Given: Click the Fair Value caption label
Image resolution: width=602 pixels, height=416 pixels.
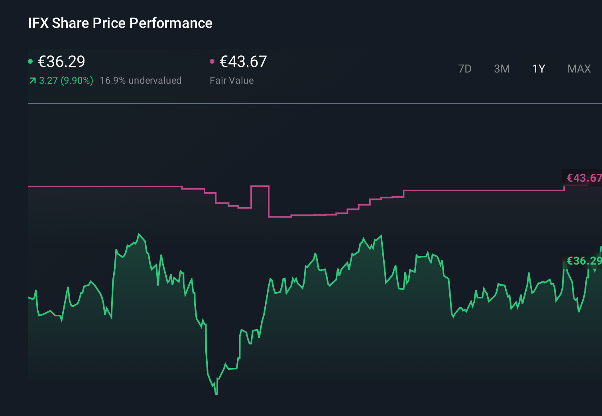Looking at the screenshot, I should (x=232, y=80).
